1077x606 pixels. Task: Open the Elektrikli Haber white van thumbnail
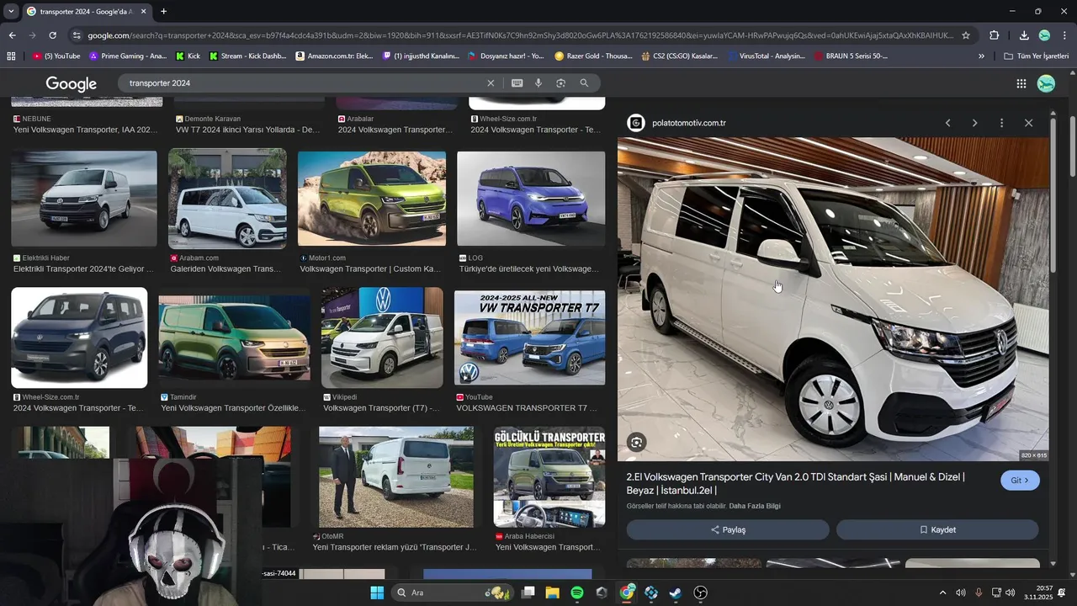pos(84,199)
